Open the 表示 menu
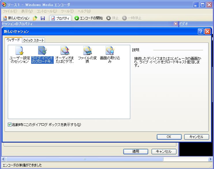Viewport: 214px width, 169px height. tap(27, 11)
